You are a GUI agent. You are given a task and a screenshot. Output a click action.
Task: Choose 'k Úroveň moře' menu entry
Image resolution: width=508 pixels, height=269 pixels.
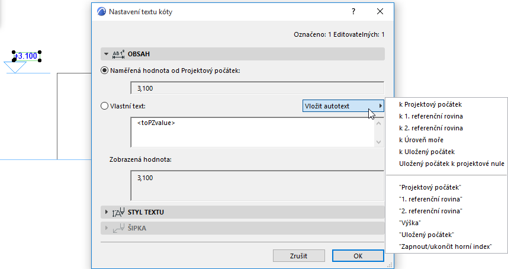point(422,140)
